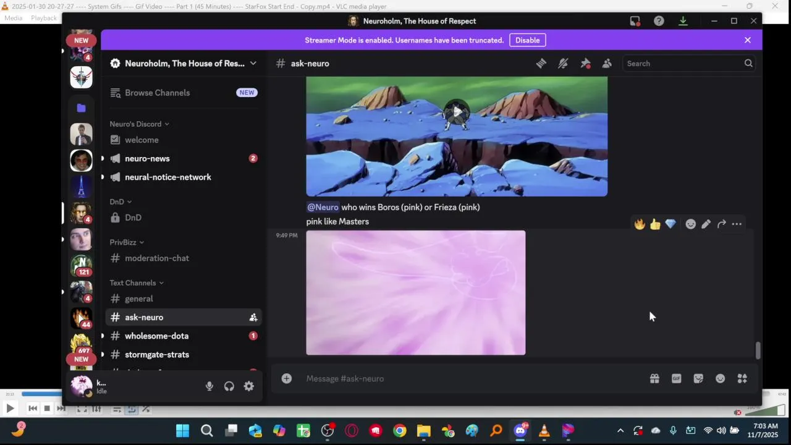
Task: Open Add Reaction emoji picker on message
Action: (690, 224)
